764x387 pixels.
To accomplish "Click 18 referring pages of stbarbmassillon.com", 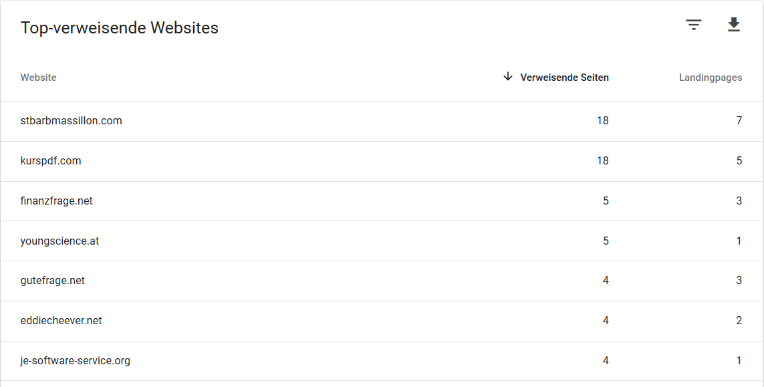I will tap(603, 121).
